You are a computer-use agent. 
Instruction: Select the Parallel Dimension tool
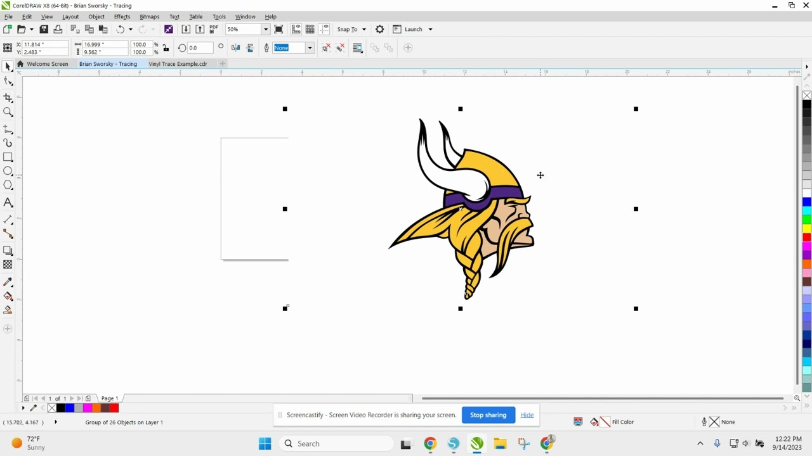click(8, 219)
